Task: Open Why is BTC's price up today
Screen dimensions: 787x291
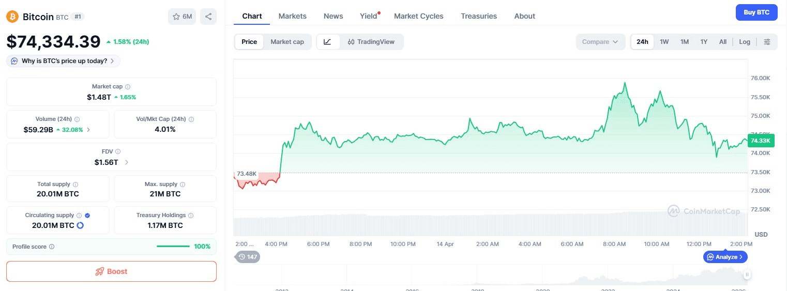Action: click(x=64, y=61)
